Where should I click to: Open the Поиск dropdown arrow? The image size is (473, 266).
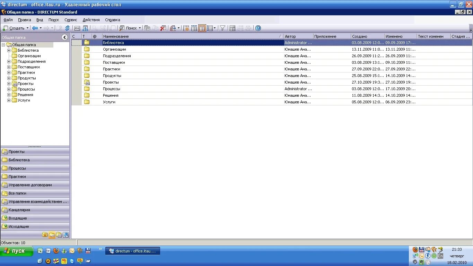coord(140,28)
